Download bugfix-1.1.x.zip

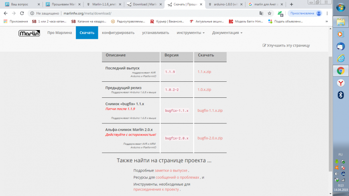[x=210, y=110]
